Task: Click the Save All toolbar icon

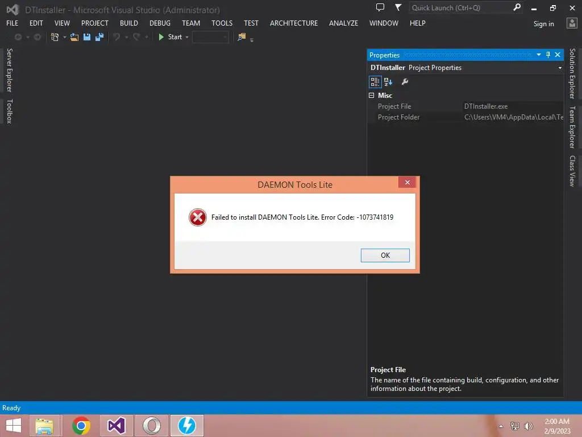Action: point(99,37)
